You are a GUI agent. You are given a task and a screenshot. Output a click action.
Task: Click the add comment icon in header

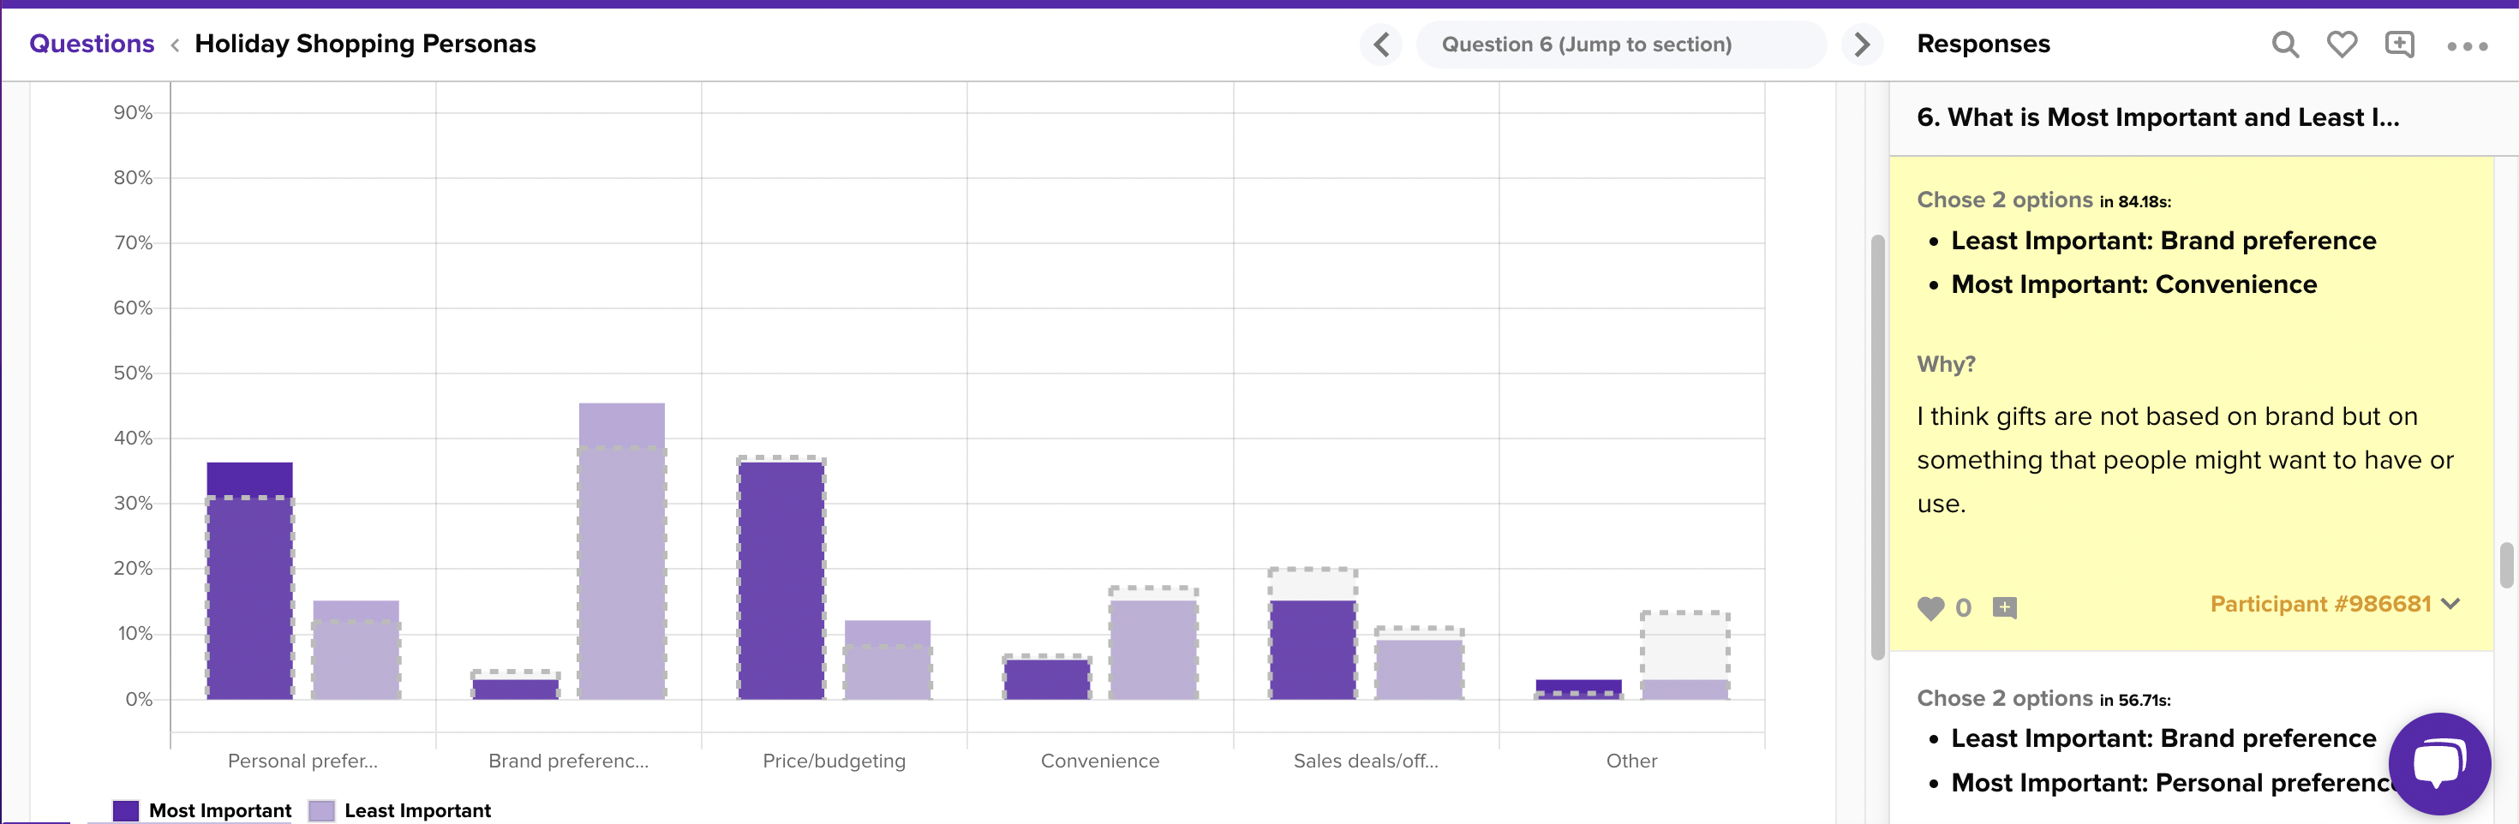(x=2400, y=44)
